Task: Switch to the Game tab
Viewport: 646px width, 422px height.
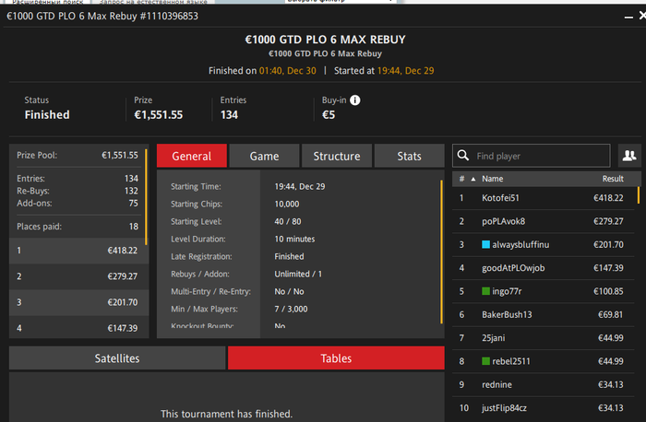Action: pos(264,156)
